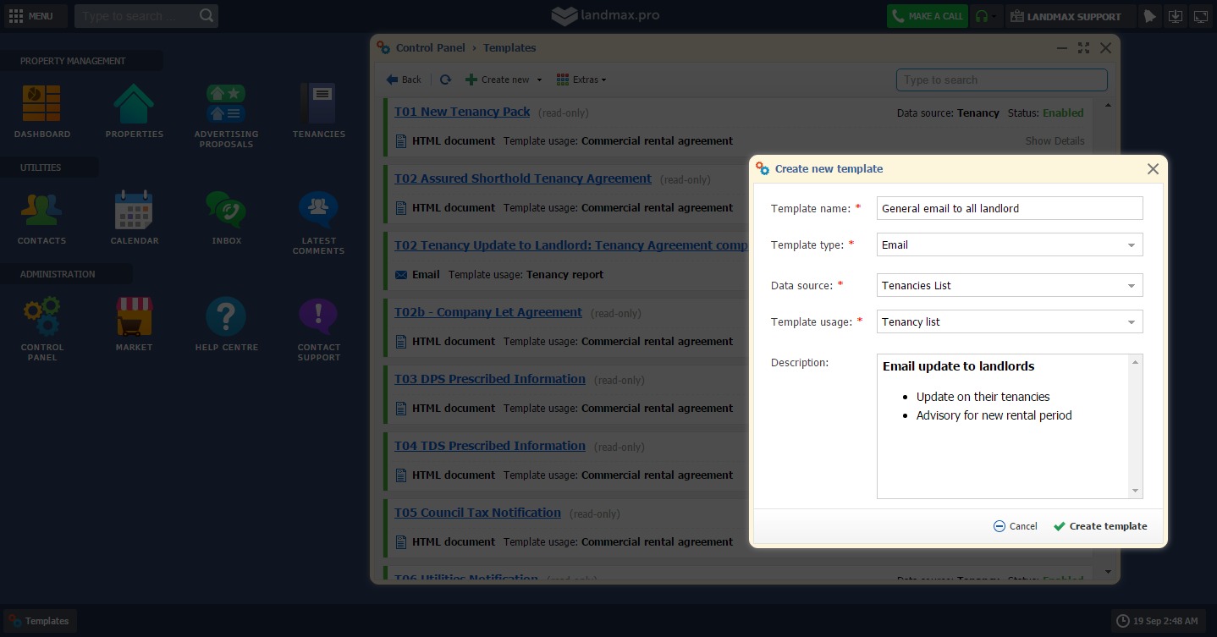
Task: Click the Enabled status of T01 template
Action: coord(1063,113)
